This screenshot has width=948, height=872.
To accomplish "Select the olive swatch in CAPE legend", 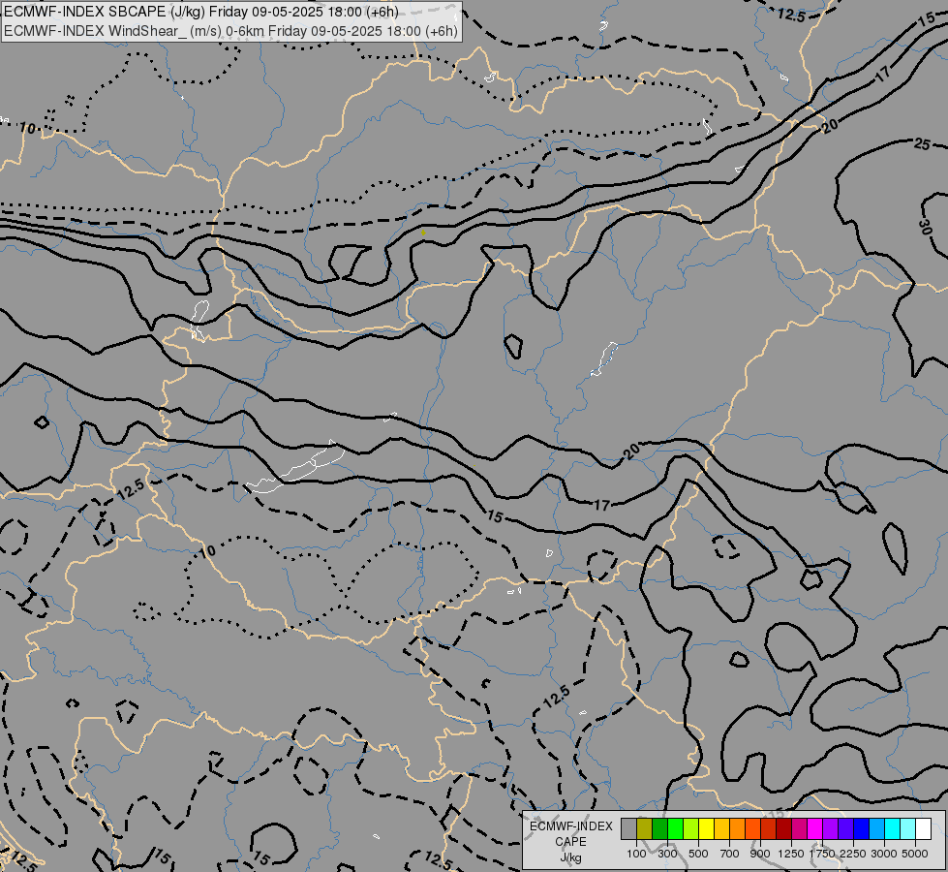I will (x=644, y=829).
